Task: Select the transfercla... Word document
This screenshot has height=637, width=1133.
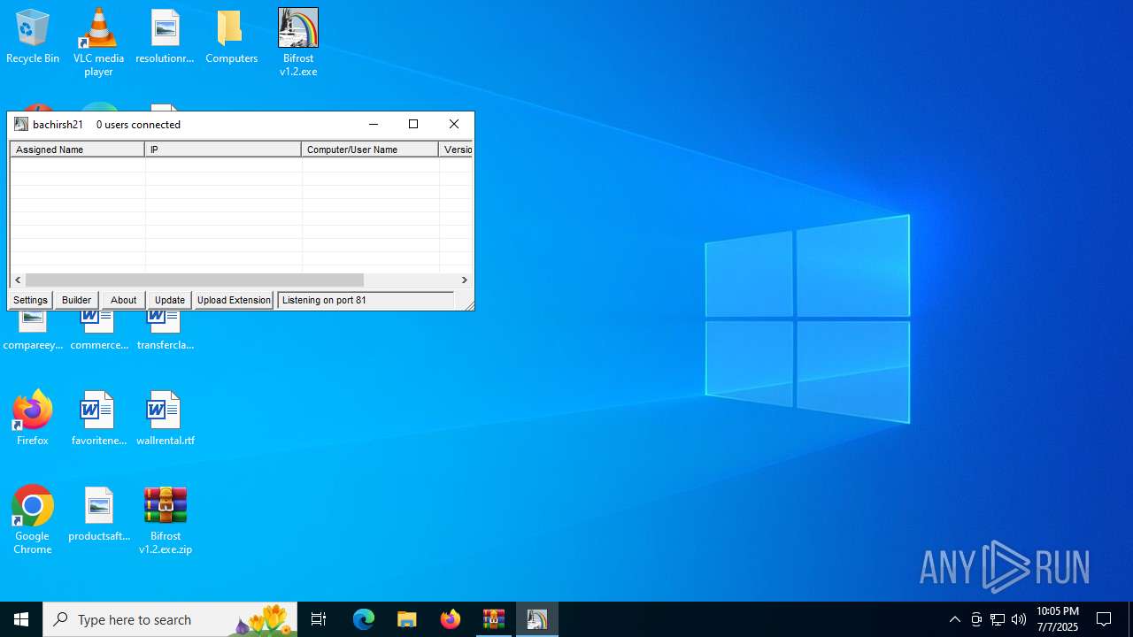Action: tap(166, 331)
